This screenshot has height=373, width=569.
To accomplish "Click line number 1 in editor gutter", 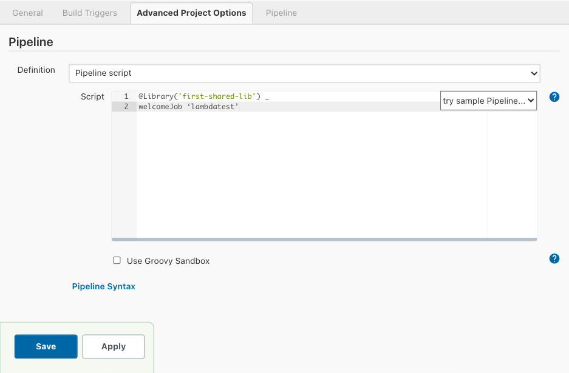I will [x=126, y=97].
